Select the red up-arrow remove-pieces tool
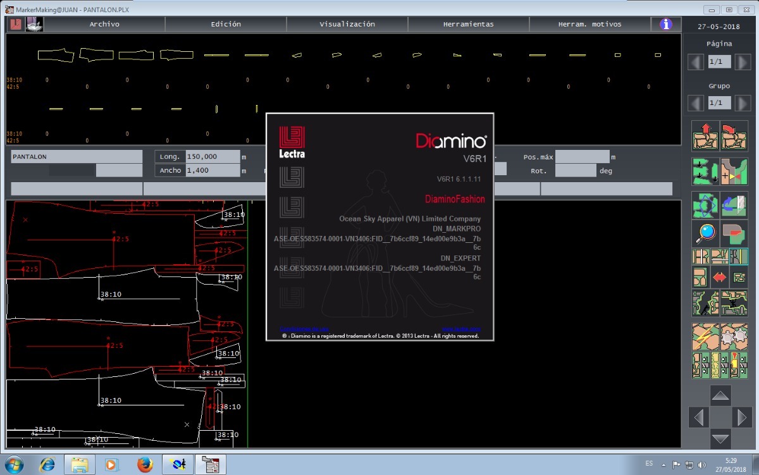759x475 pixels. coord(705,135)
